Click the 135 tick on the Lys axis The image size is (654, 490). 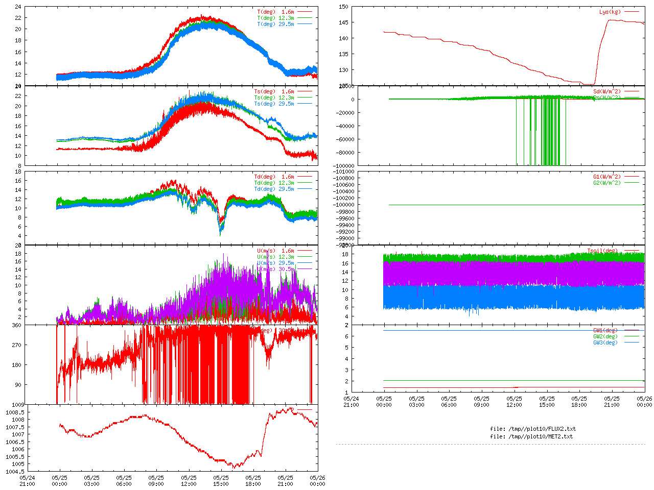click(x=343, y=54)
